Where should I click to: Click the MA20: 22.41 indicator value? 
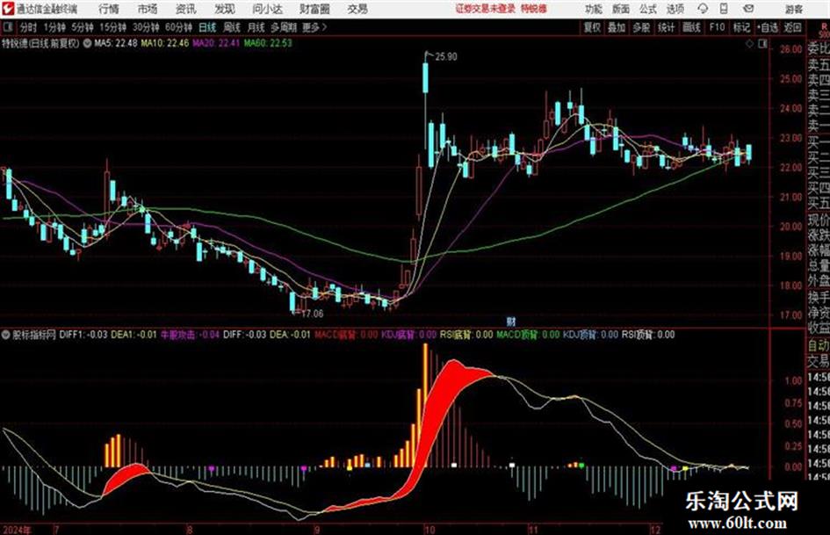point(216,43)
